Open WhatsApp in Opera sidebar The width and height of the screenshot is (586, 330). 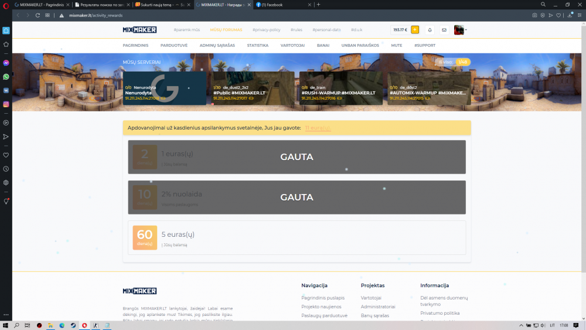(x=6, y=77)
